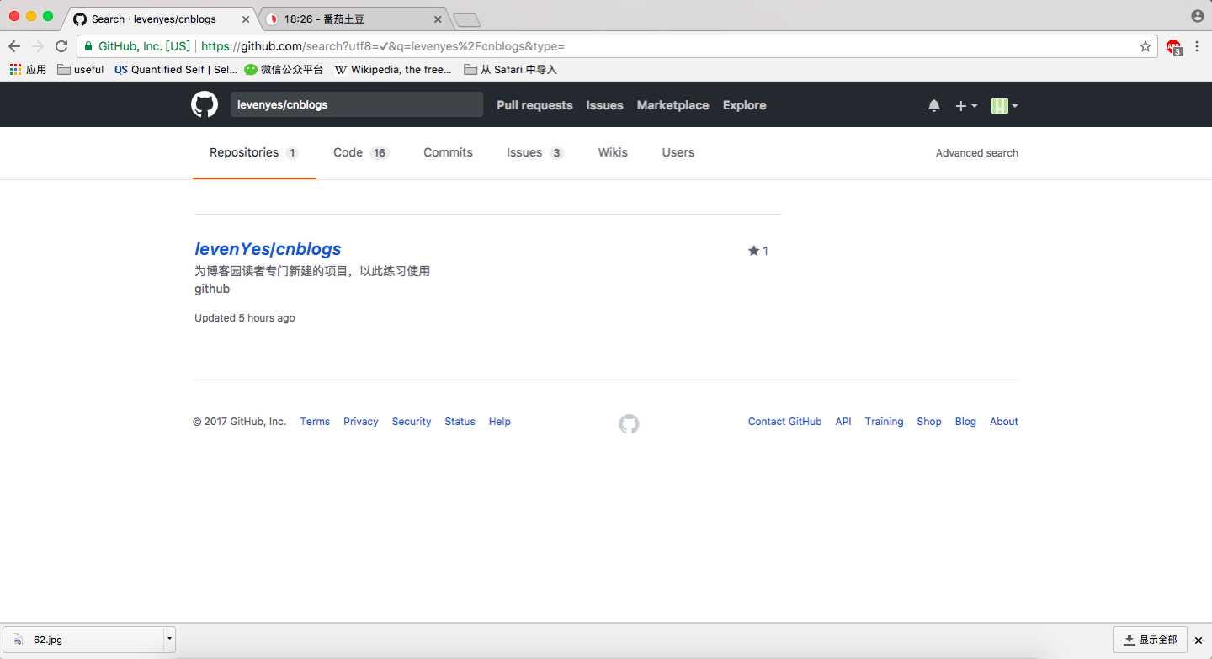Image resolution: width=1212 pixels, height=659 pixels.
Task: Select the Repositories results tab
Action: pos(254,152)
